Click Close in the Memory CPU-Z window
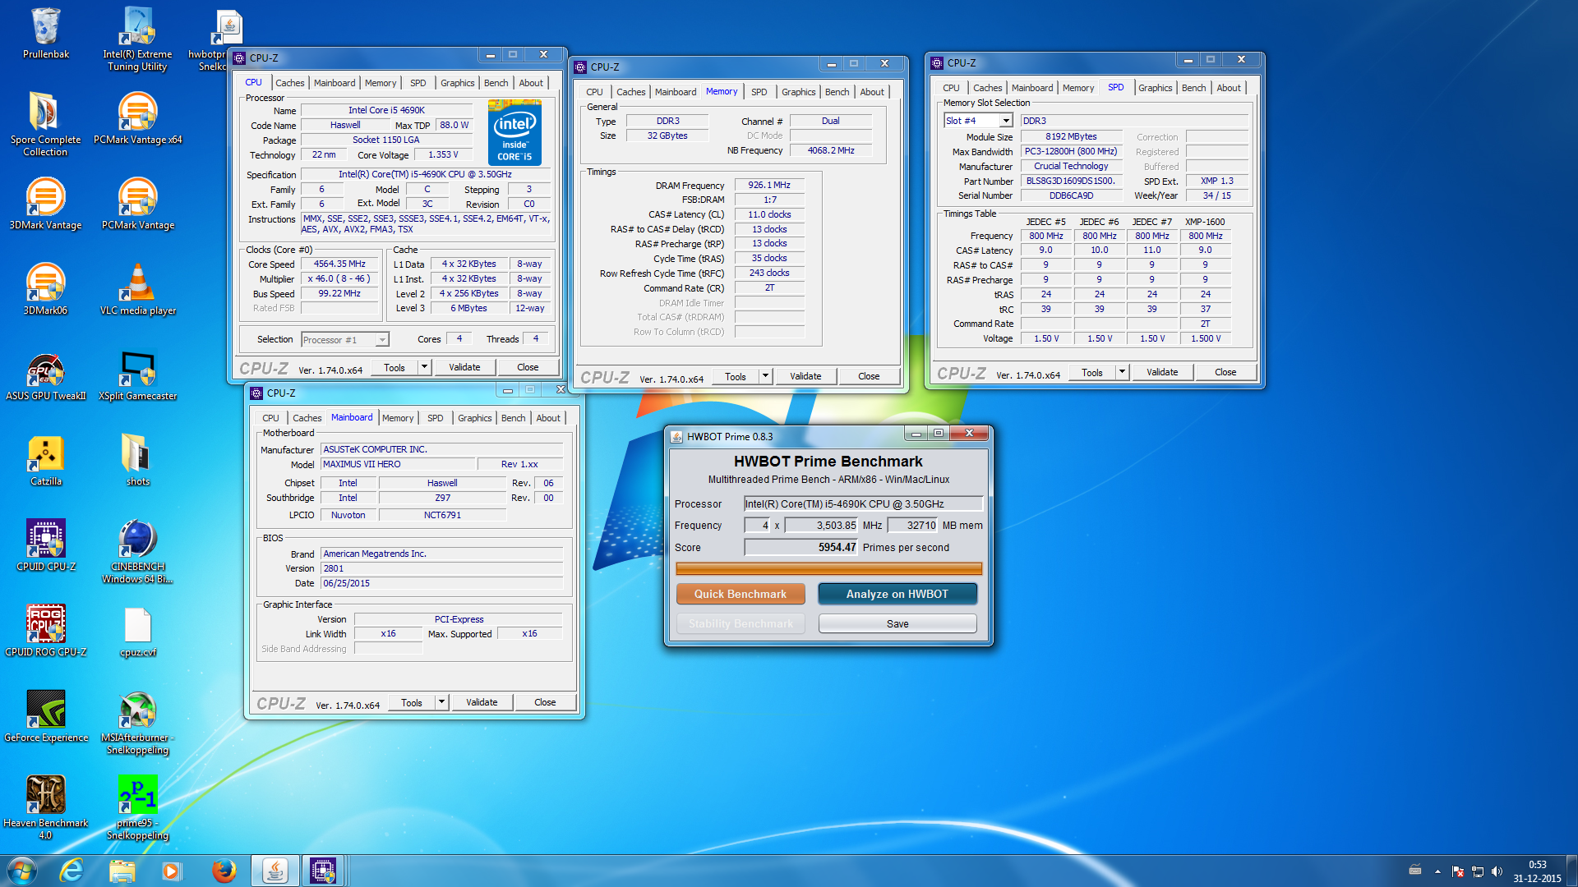 coord(869,376)
